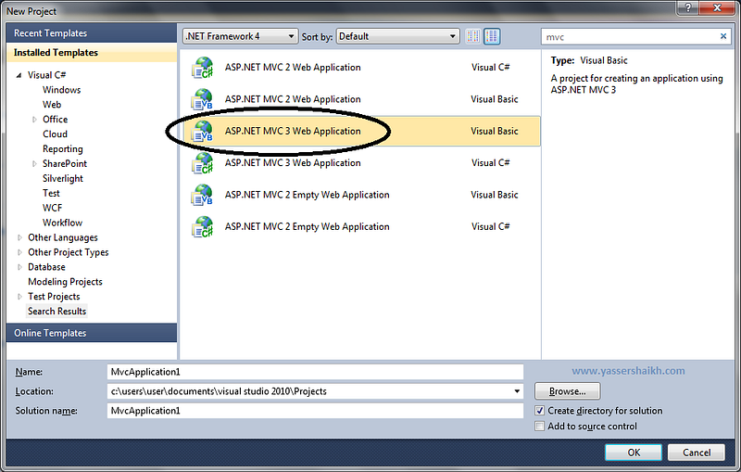Viewport: 741px width, 472px height.
Task: Open the Sort by Default dropdown
Action: click(x=398, y=36)
